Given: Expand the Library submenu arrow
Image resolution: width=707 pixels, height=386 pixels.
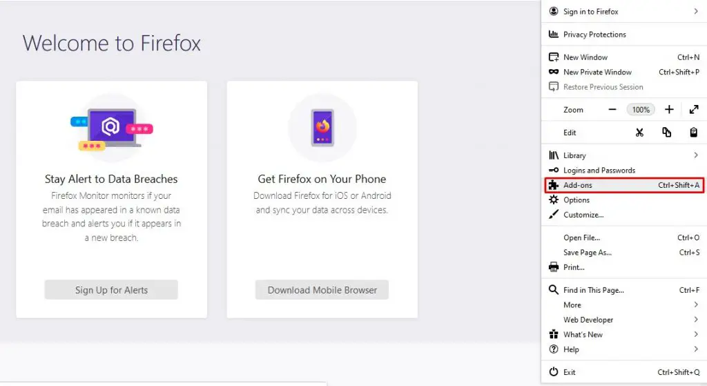Looking at the screenshot, I should click(696, 155).
